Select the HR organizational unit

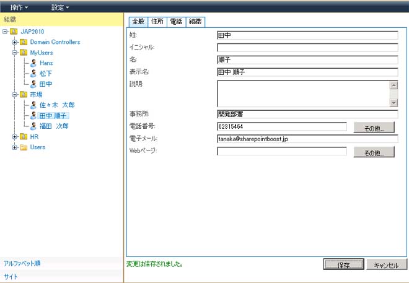click(x=34, y=137)
